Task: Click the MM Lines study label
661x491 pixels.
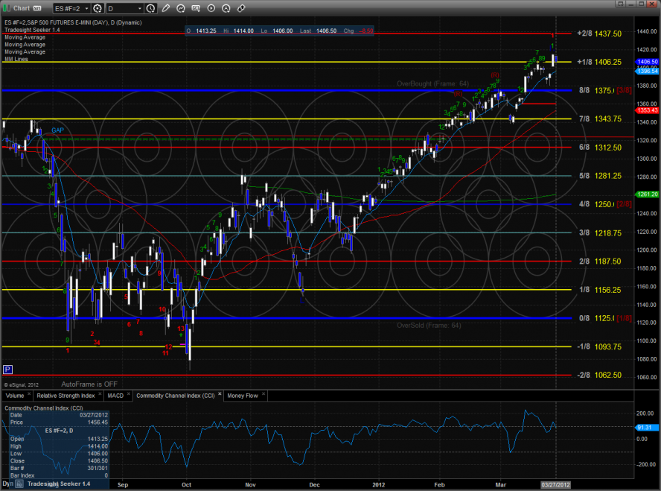Action: [x=16, y=59]
